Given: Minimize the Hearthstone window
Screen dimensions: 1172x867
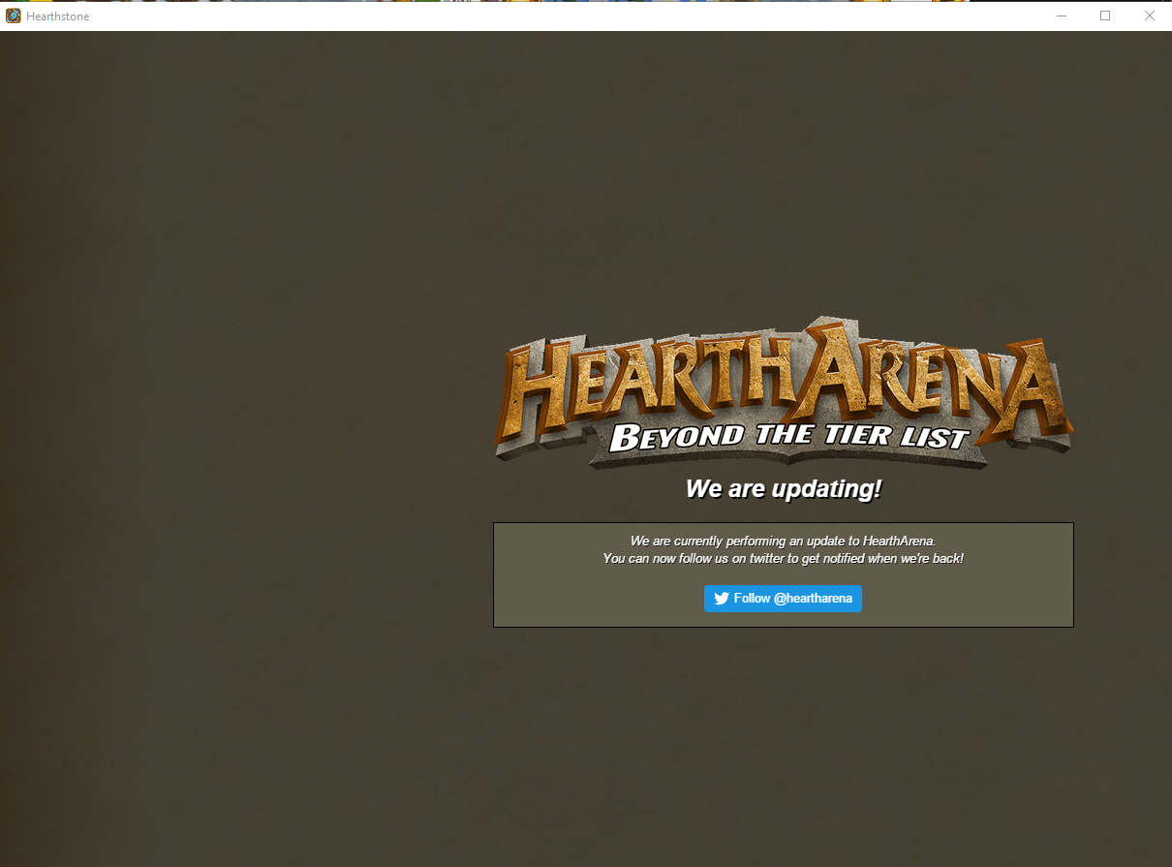Looking at the screenshot, I should (1062, 15).
